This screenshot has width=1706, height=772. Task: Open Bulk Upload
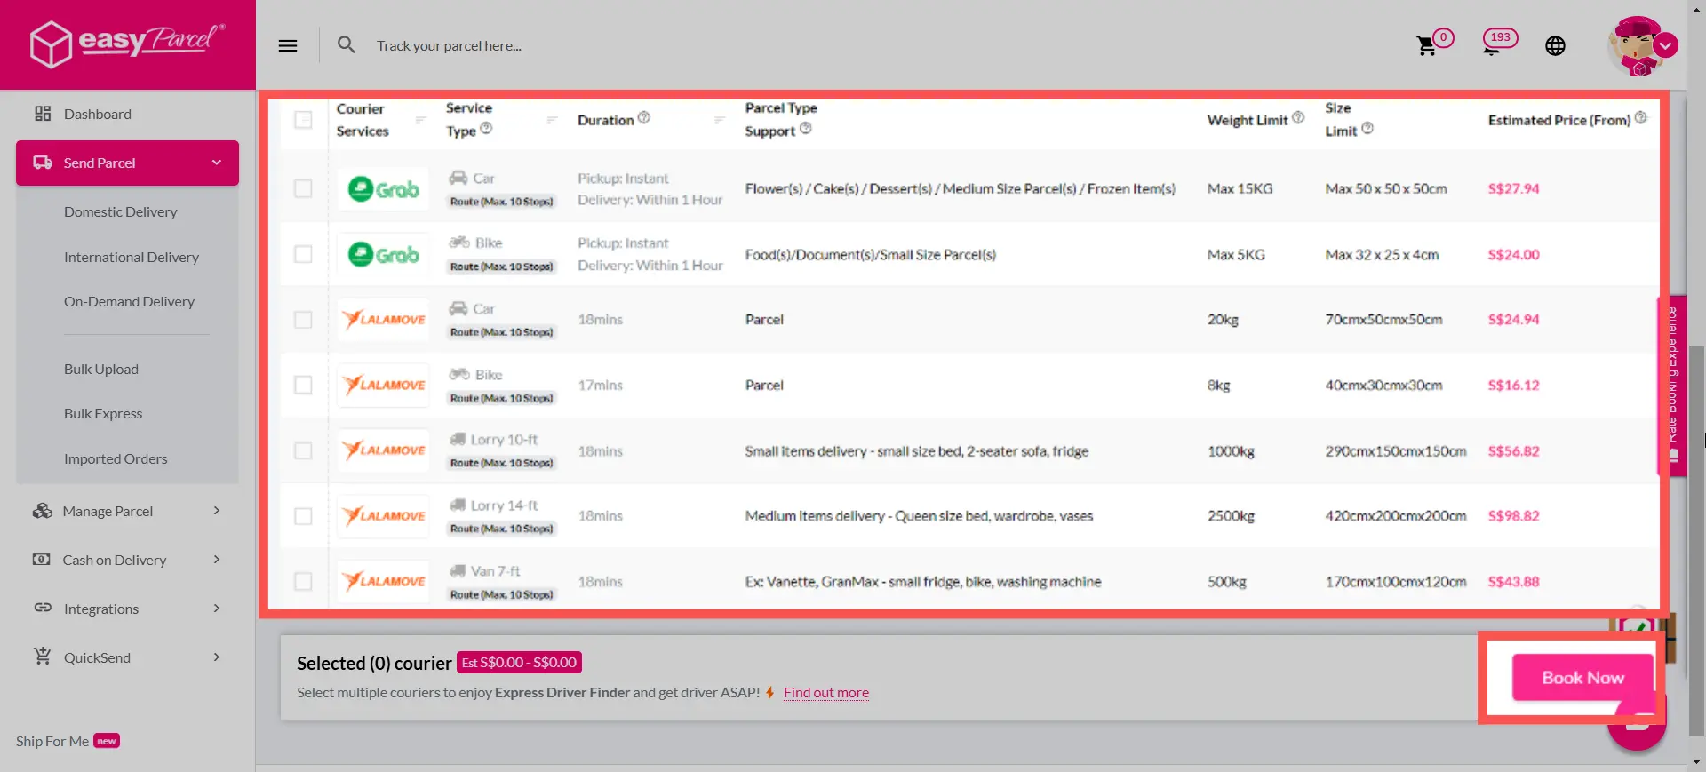[101, 369]
